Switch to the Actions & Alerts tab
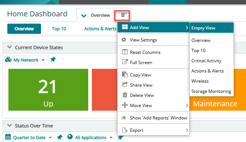The width and height of the screenshot is (246, 142). [x=100, y=29]
